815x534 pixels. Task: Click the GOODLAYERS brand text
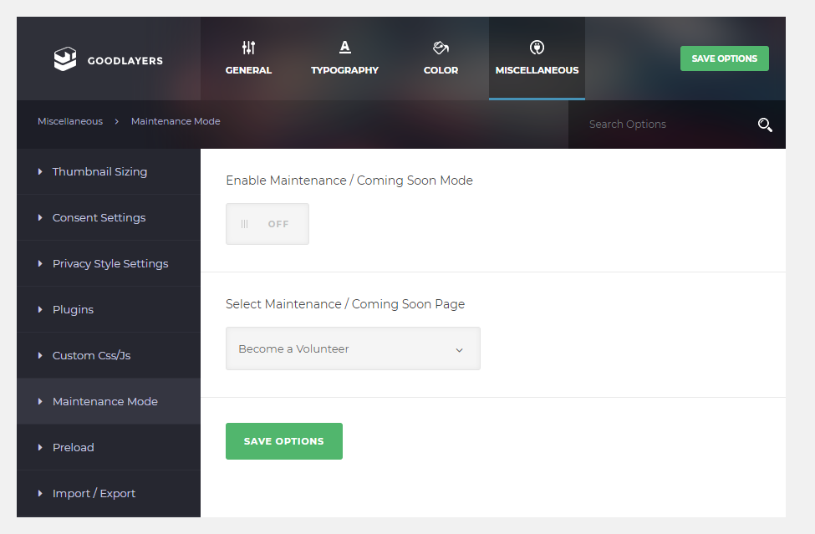click(x=125, y=61)
